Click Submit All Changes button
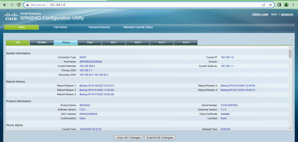298x142 pixels. coord(160,138)
